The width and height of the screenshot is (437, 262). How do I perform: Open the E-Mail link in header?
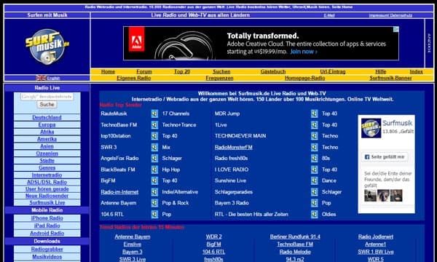329,15
